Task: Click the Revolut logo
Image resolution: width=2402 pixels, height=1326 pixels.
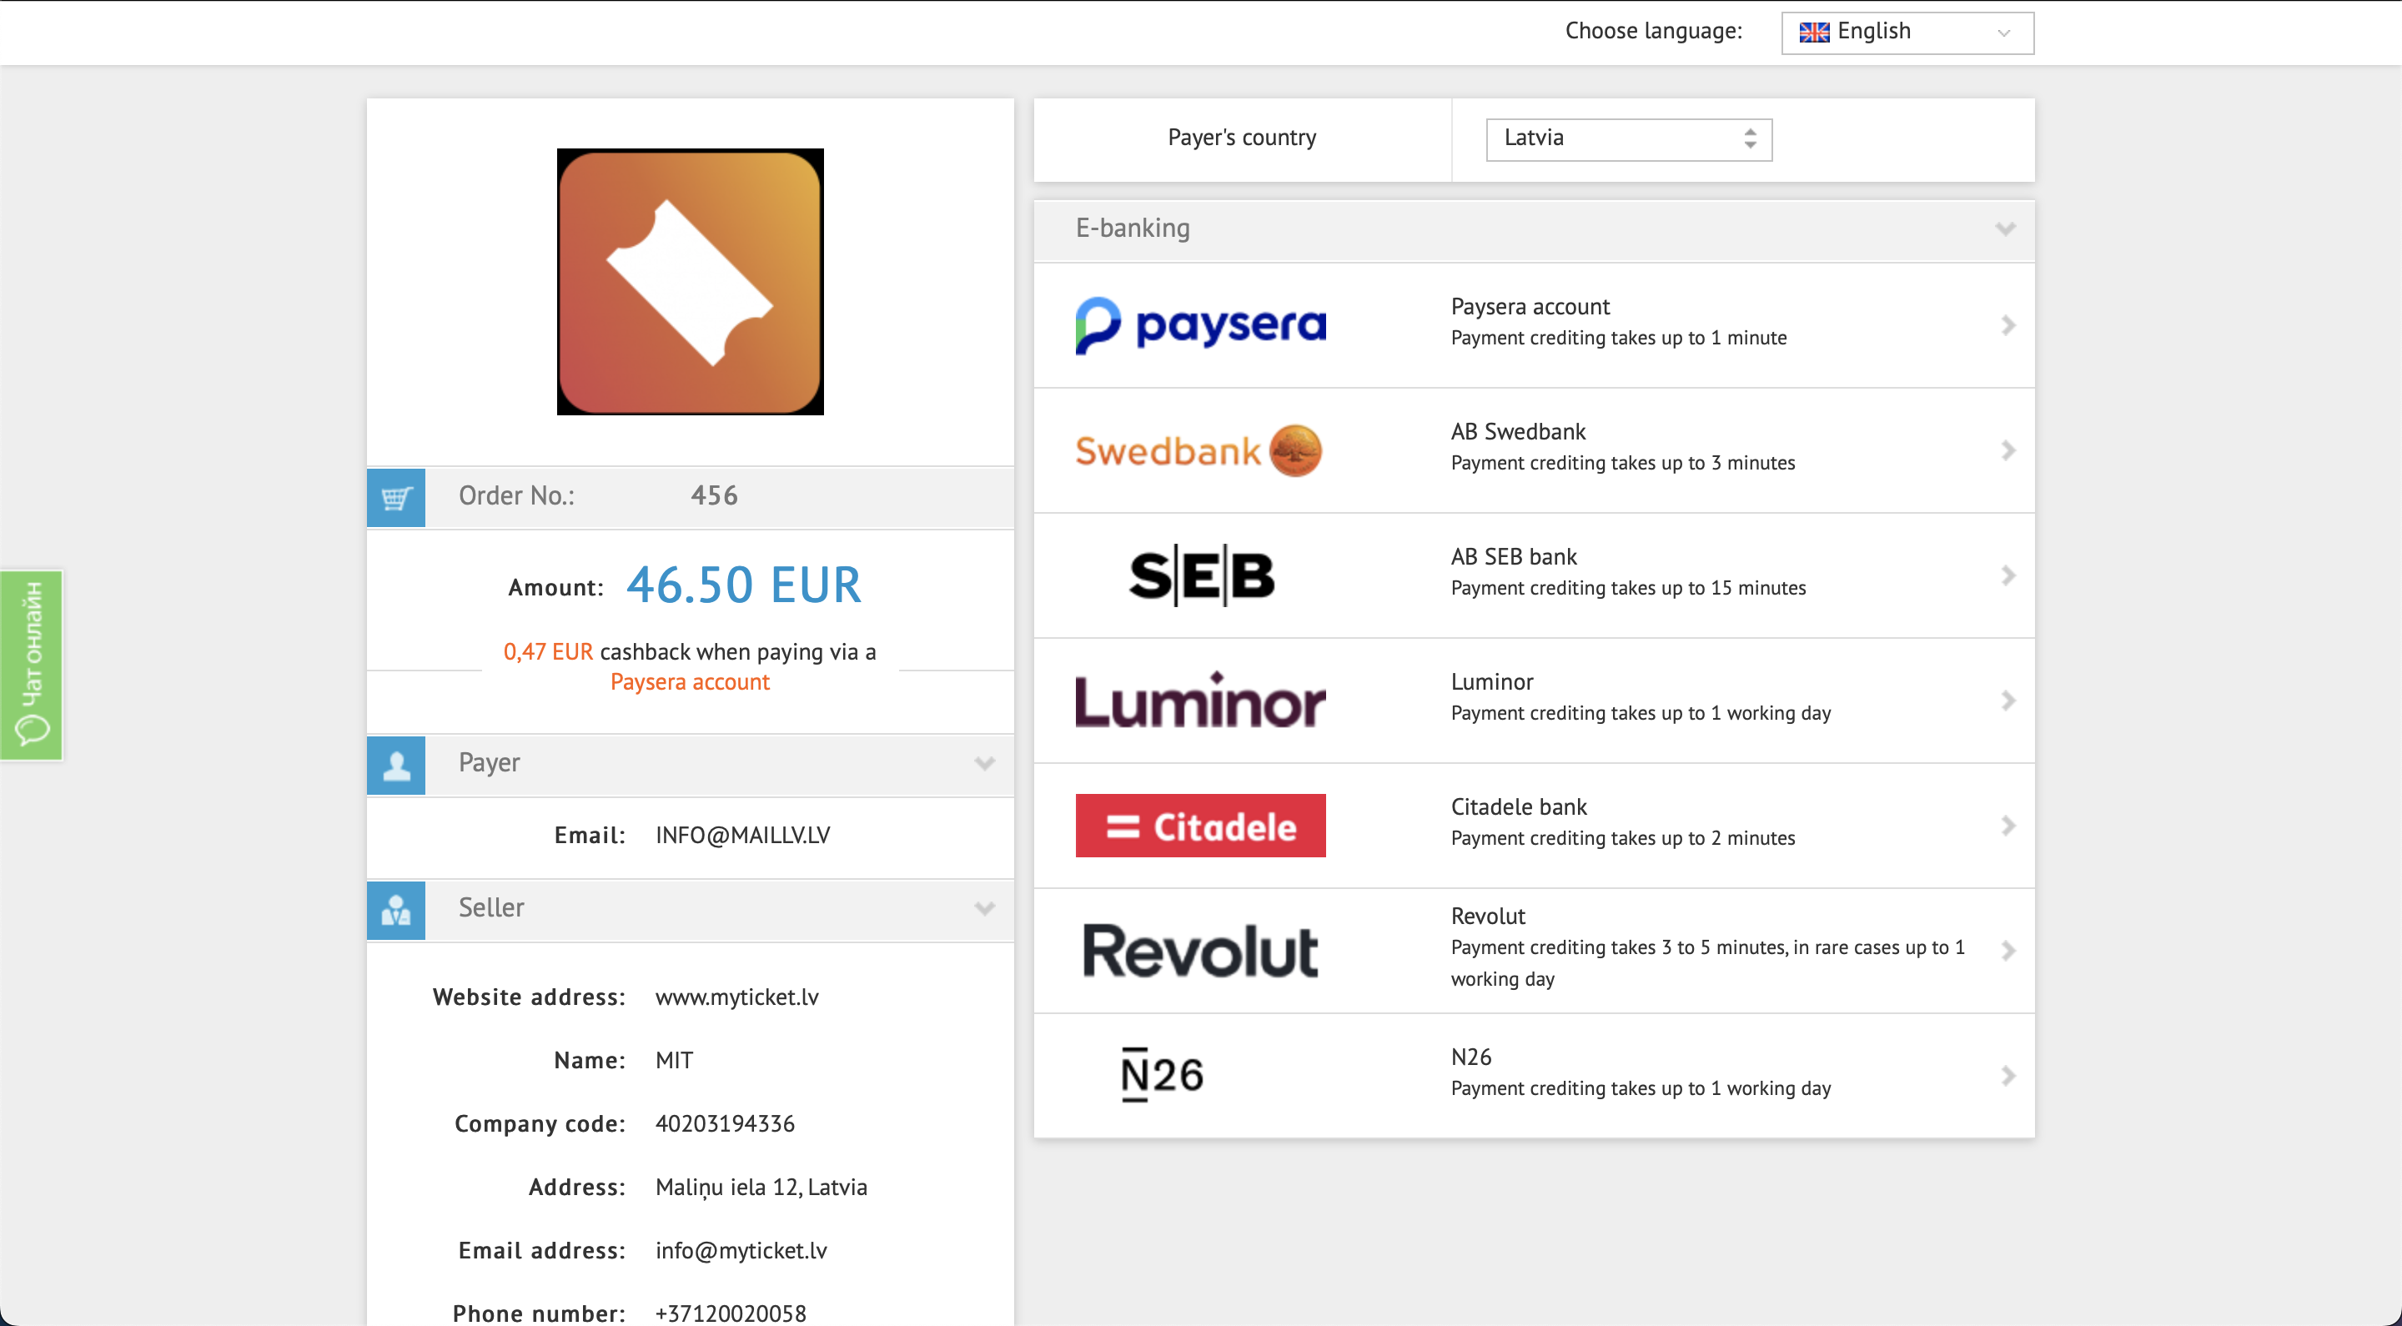Action: 1200,952
